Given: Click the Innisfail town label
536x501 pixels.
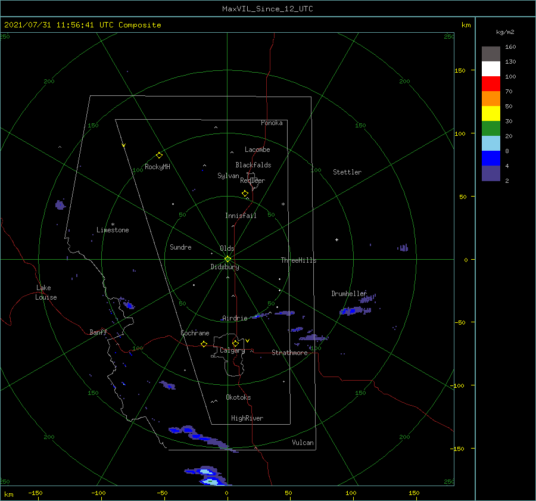Looking at the screenshot, I should coord(241,216).
